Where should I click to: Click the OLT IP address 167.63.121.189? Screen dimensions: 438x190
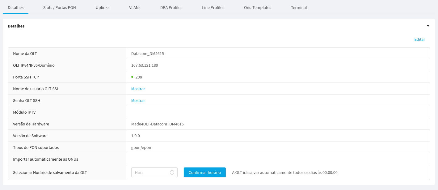tap(145, 65)
